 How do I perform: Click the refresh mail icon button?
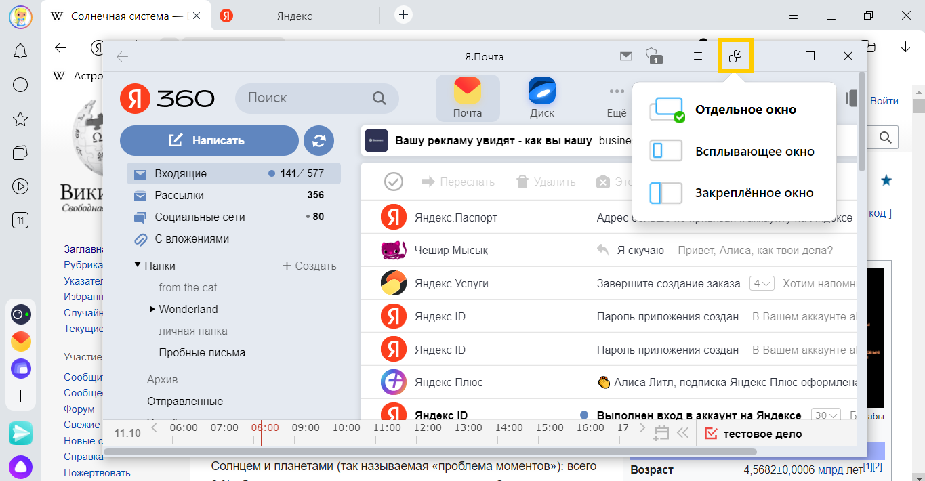click(319, 140)
